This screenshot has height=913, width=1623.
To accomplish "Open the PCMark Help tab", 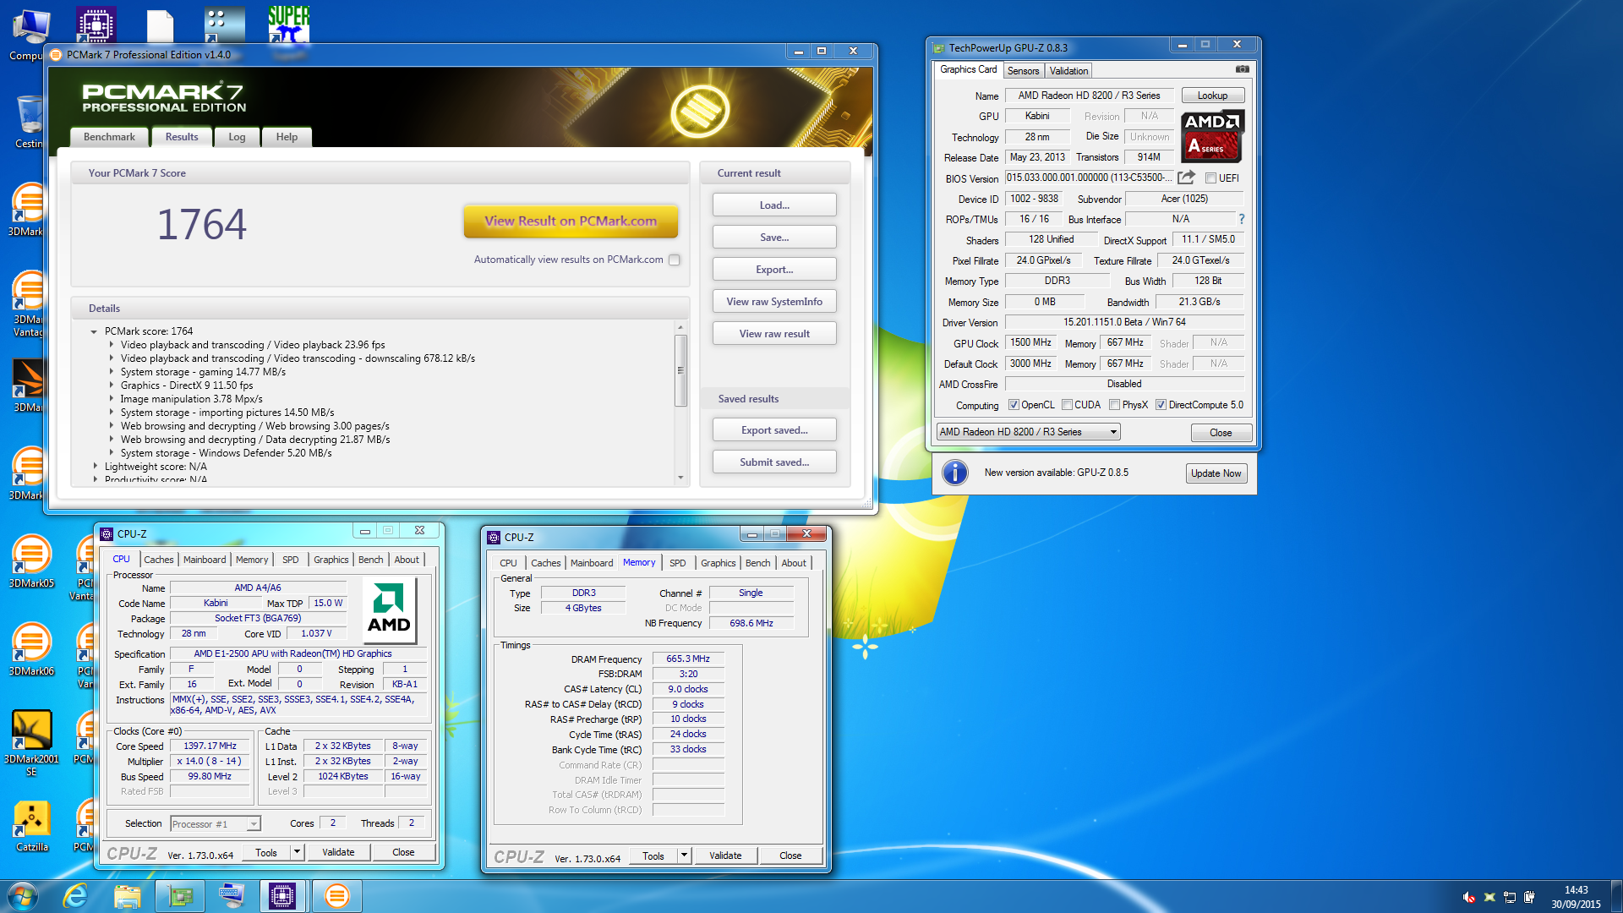I will [287, 137].
